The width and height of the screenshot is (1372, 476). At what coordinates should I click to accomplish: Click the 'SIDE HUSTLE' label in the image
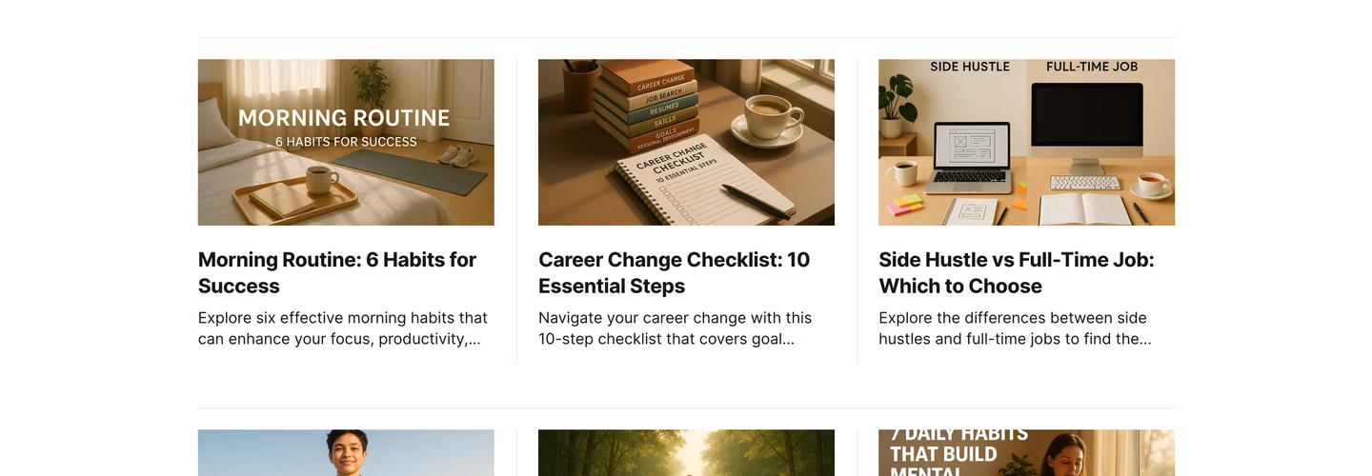(970, 67)
